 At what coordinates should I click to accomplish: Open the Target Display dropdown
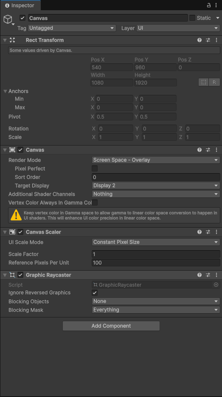point(156,186)
